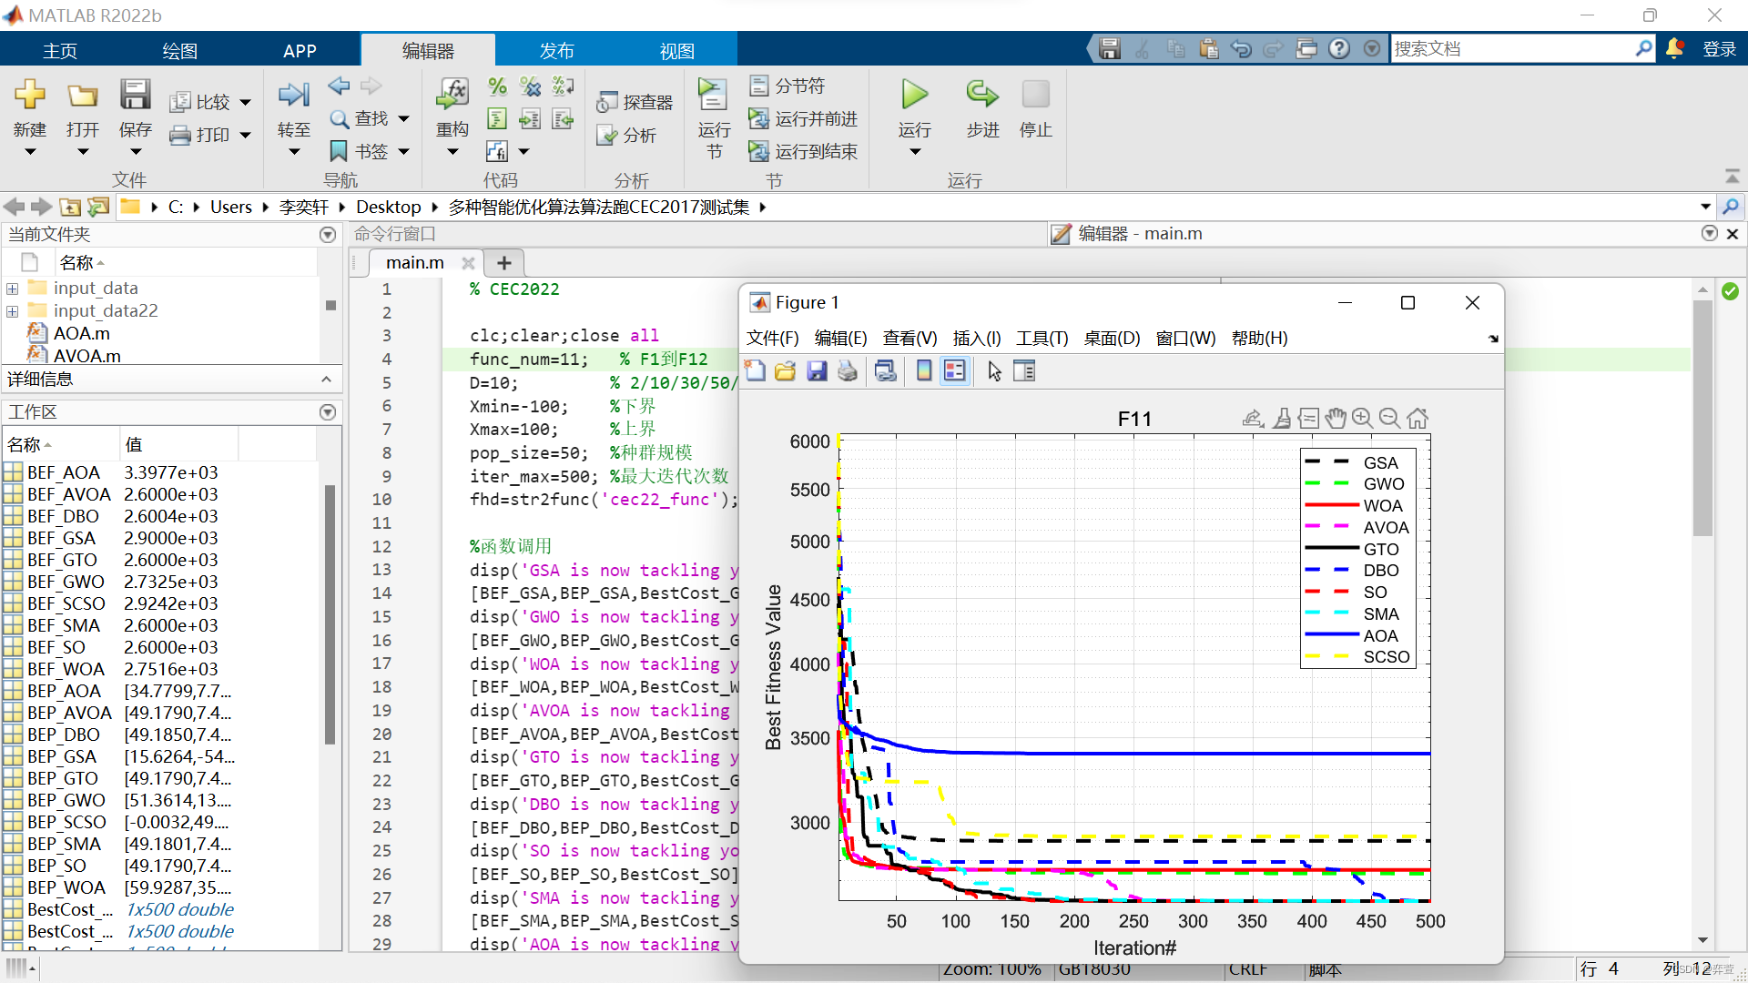Open file with the 打开 folder icon

click(x=82, y=95)
